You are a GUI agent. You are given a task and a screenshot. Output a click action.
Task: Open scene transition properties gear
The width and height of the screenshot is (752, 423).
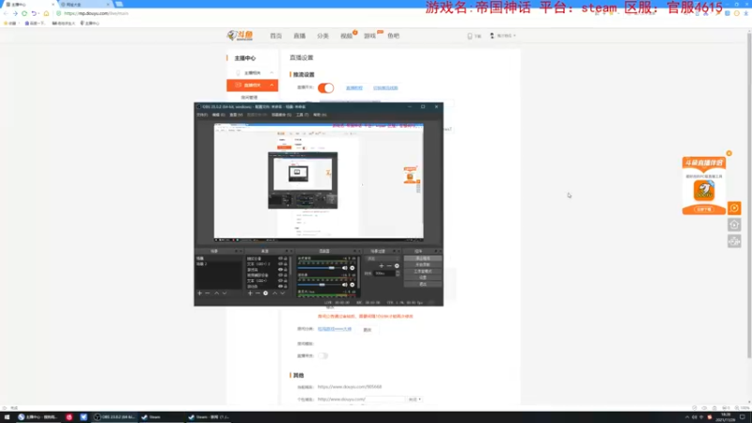click(x=397, y=266)
